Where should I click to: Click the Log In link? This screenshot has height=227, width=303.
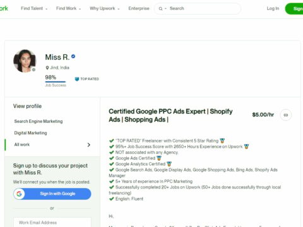click(x=273, y=8)
